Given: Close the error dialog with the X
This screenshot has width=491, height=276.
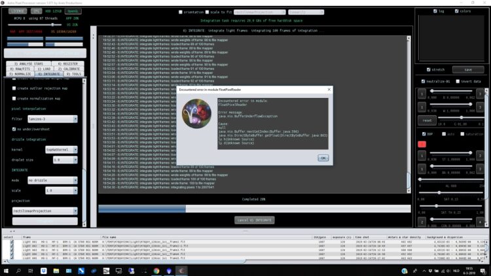Looking at the screenshot, I should (x=329, y=90).
